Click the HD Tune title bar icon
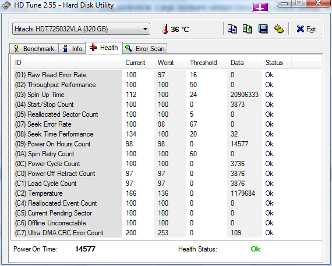The image size is (332, 266). coord(6,5)
